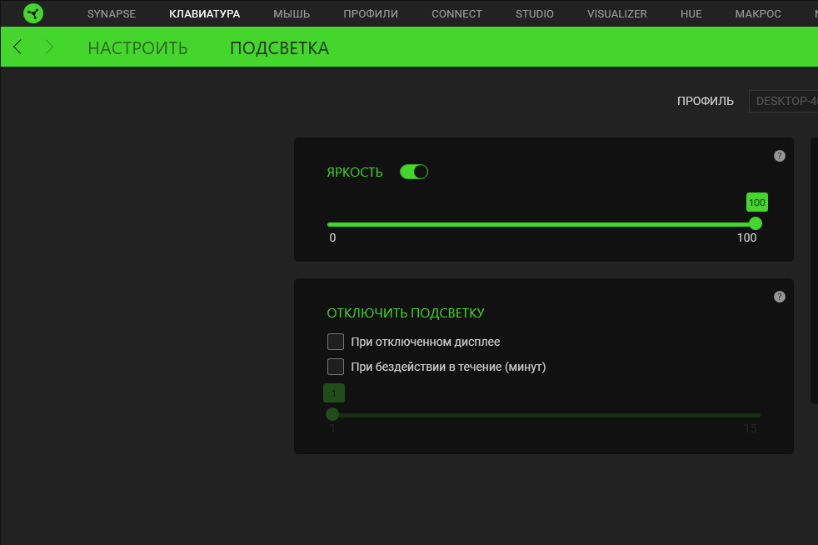Click the ПРОФИЛЬ label

(x=706, y=102)
